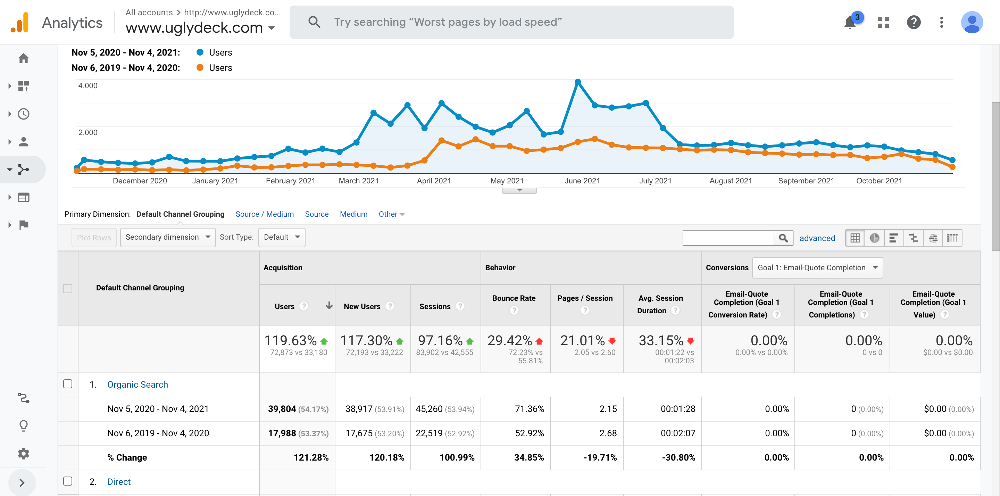Open the Realtime clock icon in sidebar
The height and width of the screenshot is (496, 1000).
24,114
